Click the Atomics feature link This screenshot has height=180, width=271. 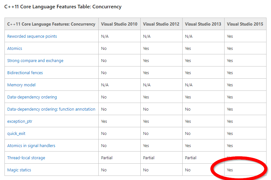[15, 49]
